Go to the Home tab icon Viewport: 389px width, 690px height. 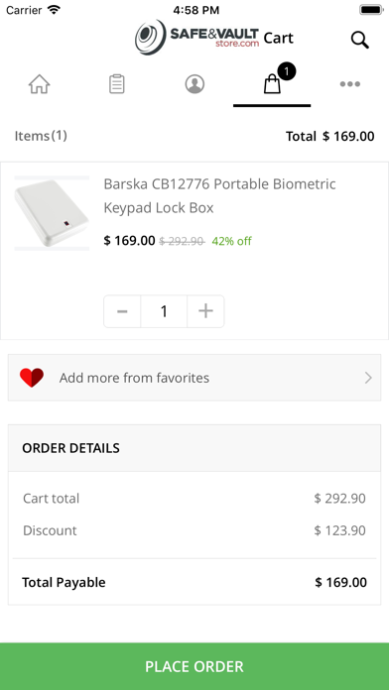click(x=40, y=84)
